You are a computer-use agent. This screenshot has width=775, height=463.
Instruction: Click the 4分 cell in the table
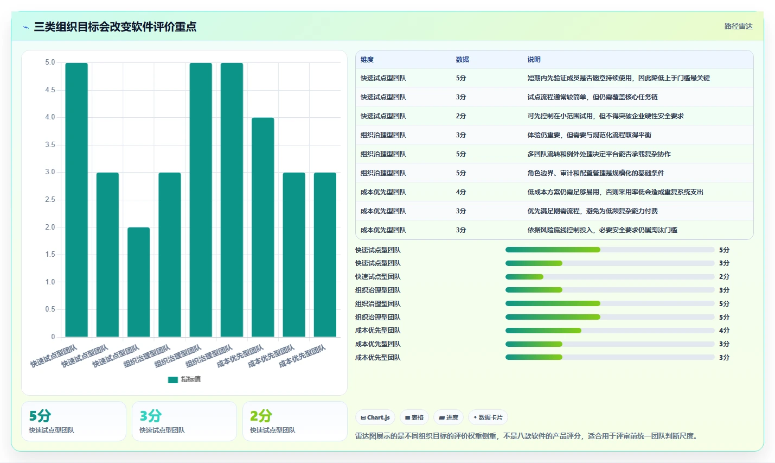(x=461, y=192)
